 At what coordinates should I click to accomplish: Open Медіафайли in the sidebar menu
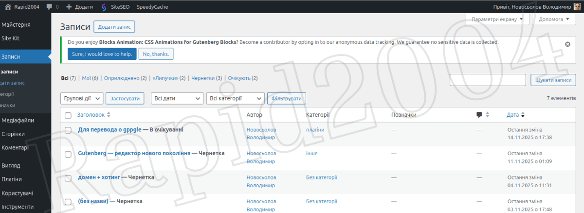tap(18, 120)
